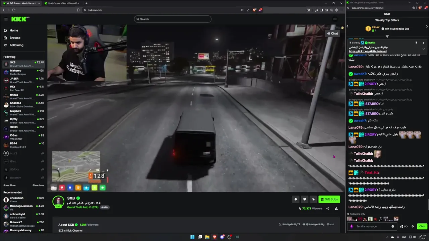
Task: Open linktr.ee/AFAbuhalmed link in chat
Action: [x=368, y=52]
